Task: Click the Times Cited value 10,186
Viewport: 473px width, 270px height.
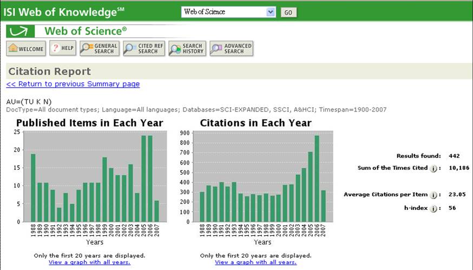Action: 459,168
